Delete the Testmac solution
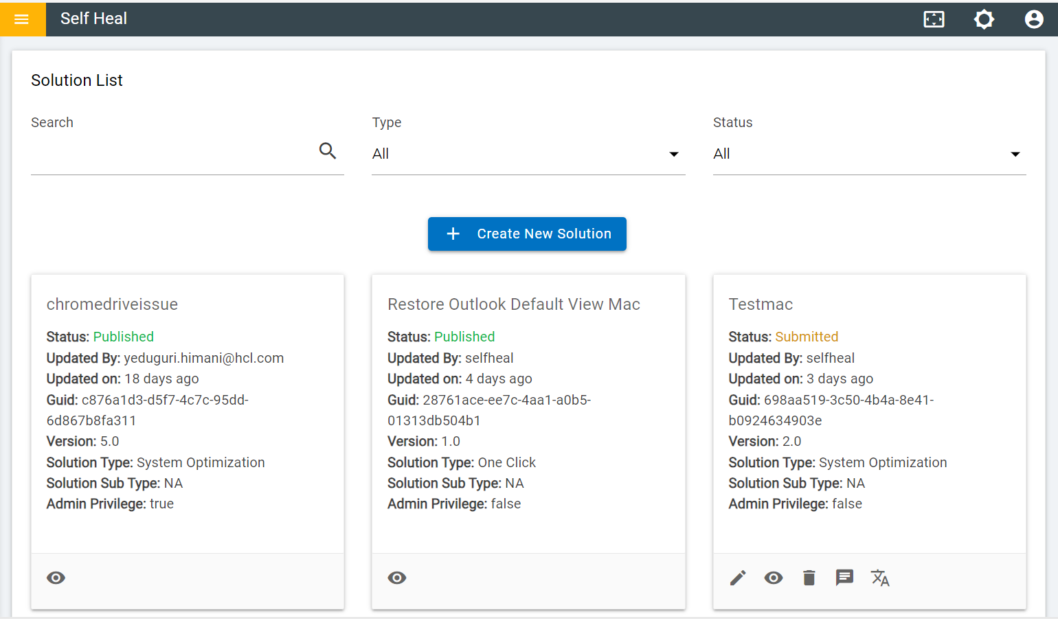Image resolution: width=1058 pixels, height=619 pixels. pyautogui.click(x=809, y=578)
